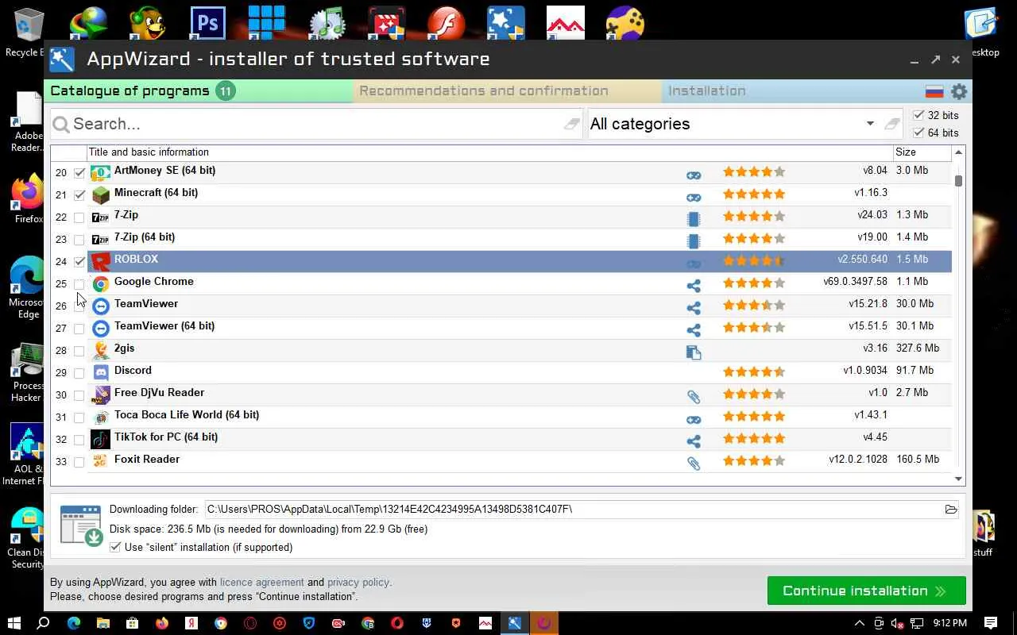Uncheck Minecraft (64 bit) checkbox
1017x635 pixels.
[79, 194]
